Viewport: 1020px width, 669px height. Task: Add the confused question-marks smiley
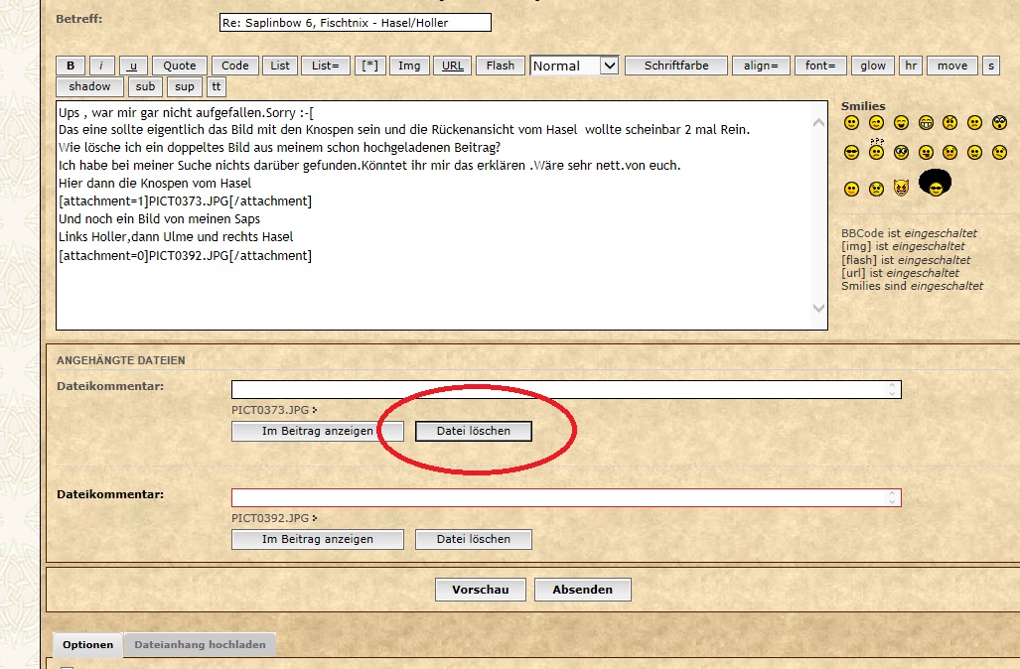point(876,150)
